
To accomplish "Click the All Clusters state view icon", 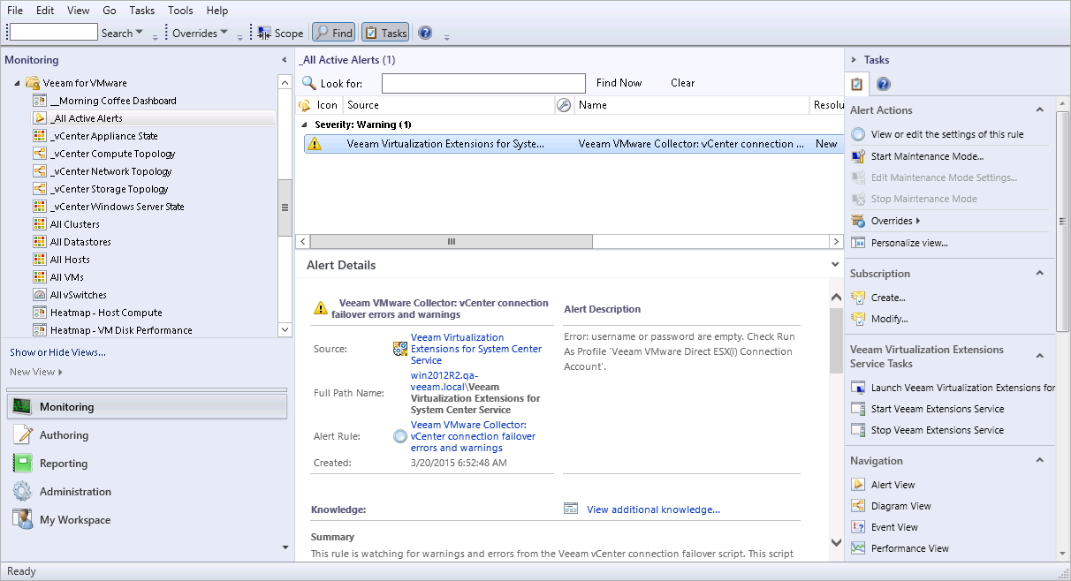I will pyautogui.click(x=40, y=224).
